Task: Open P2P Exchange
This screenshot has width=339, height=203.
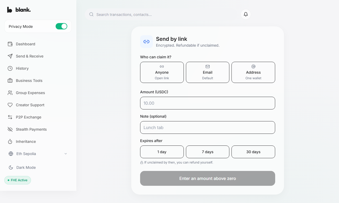Action: click(x=38, y=117)
